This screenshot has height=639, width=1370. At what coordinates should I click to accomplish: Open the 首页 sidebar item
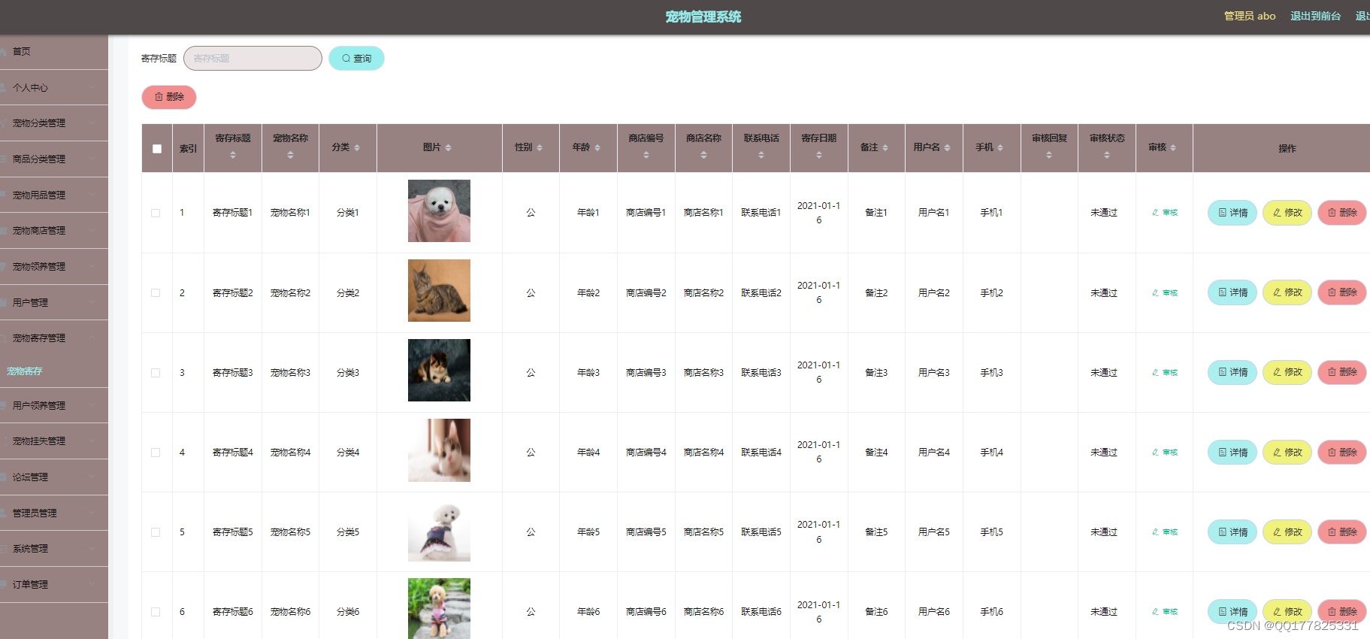54,52
